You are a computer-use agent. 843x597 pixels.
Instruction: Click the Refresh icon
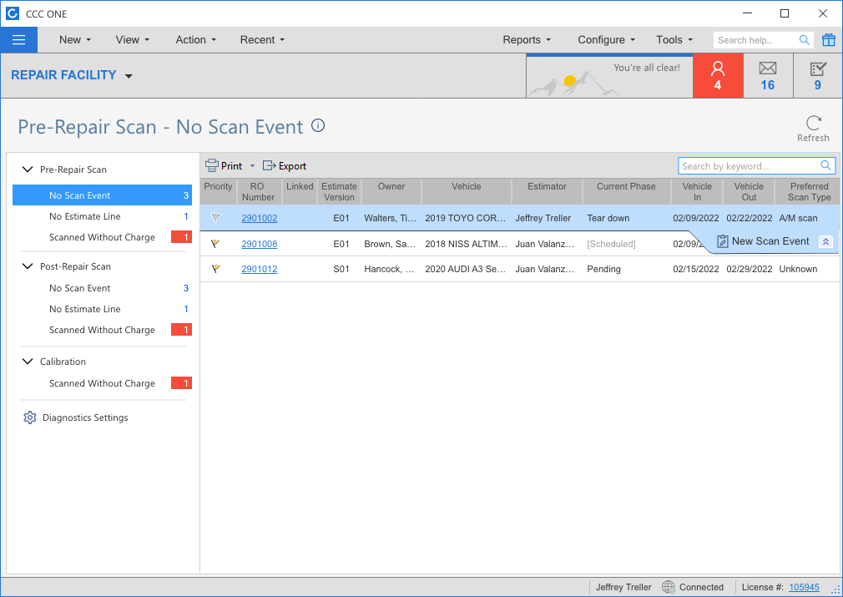coord(814,123)
